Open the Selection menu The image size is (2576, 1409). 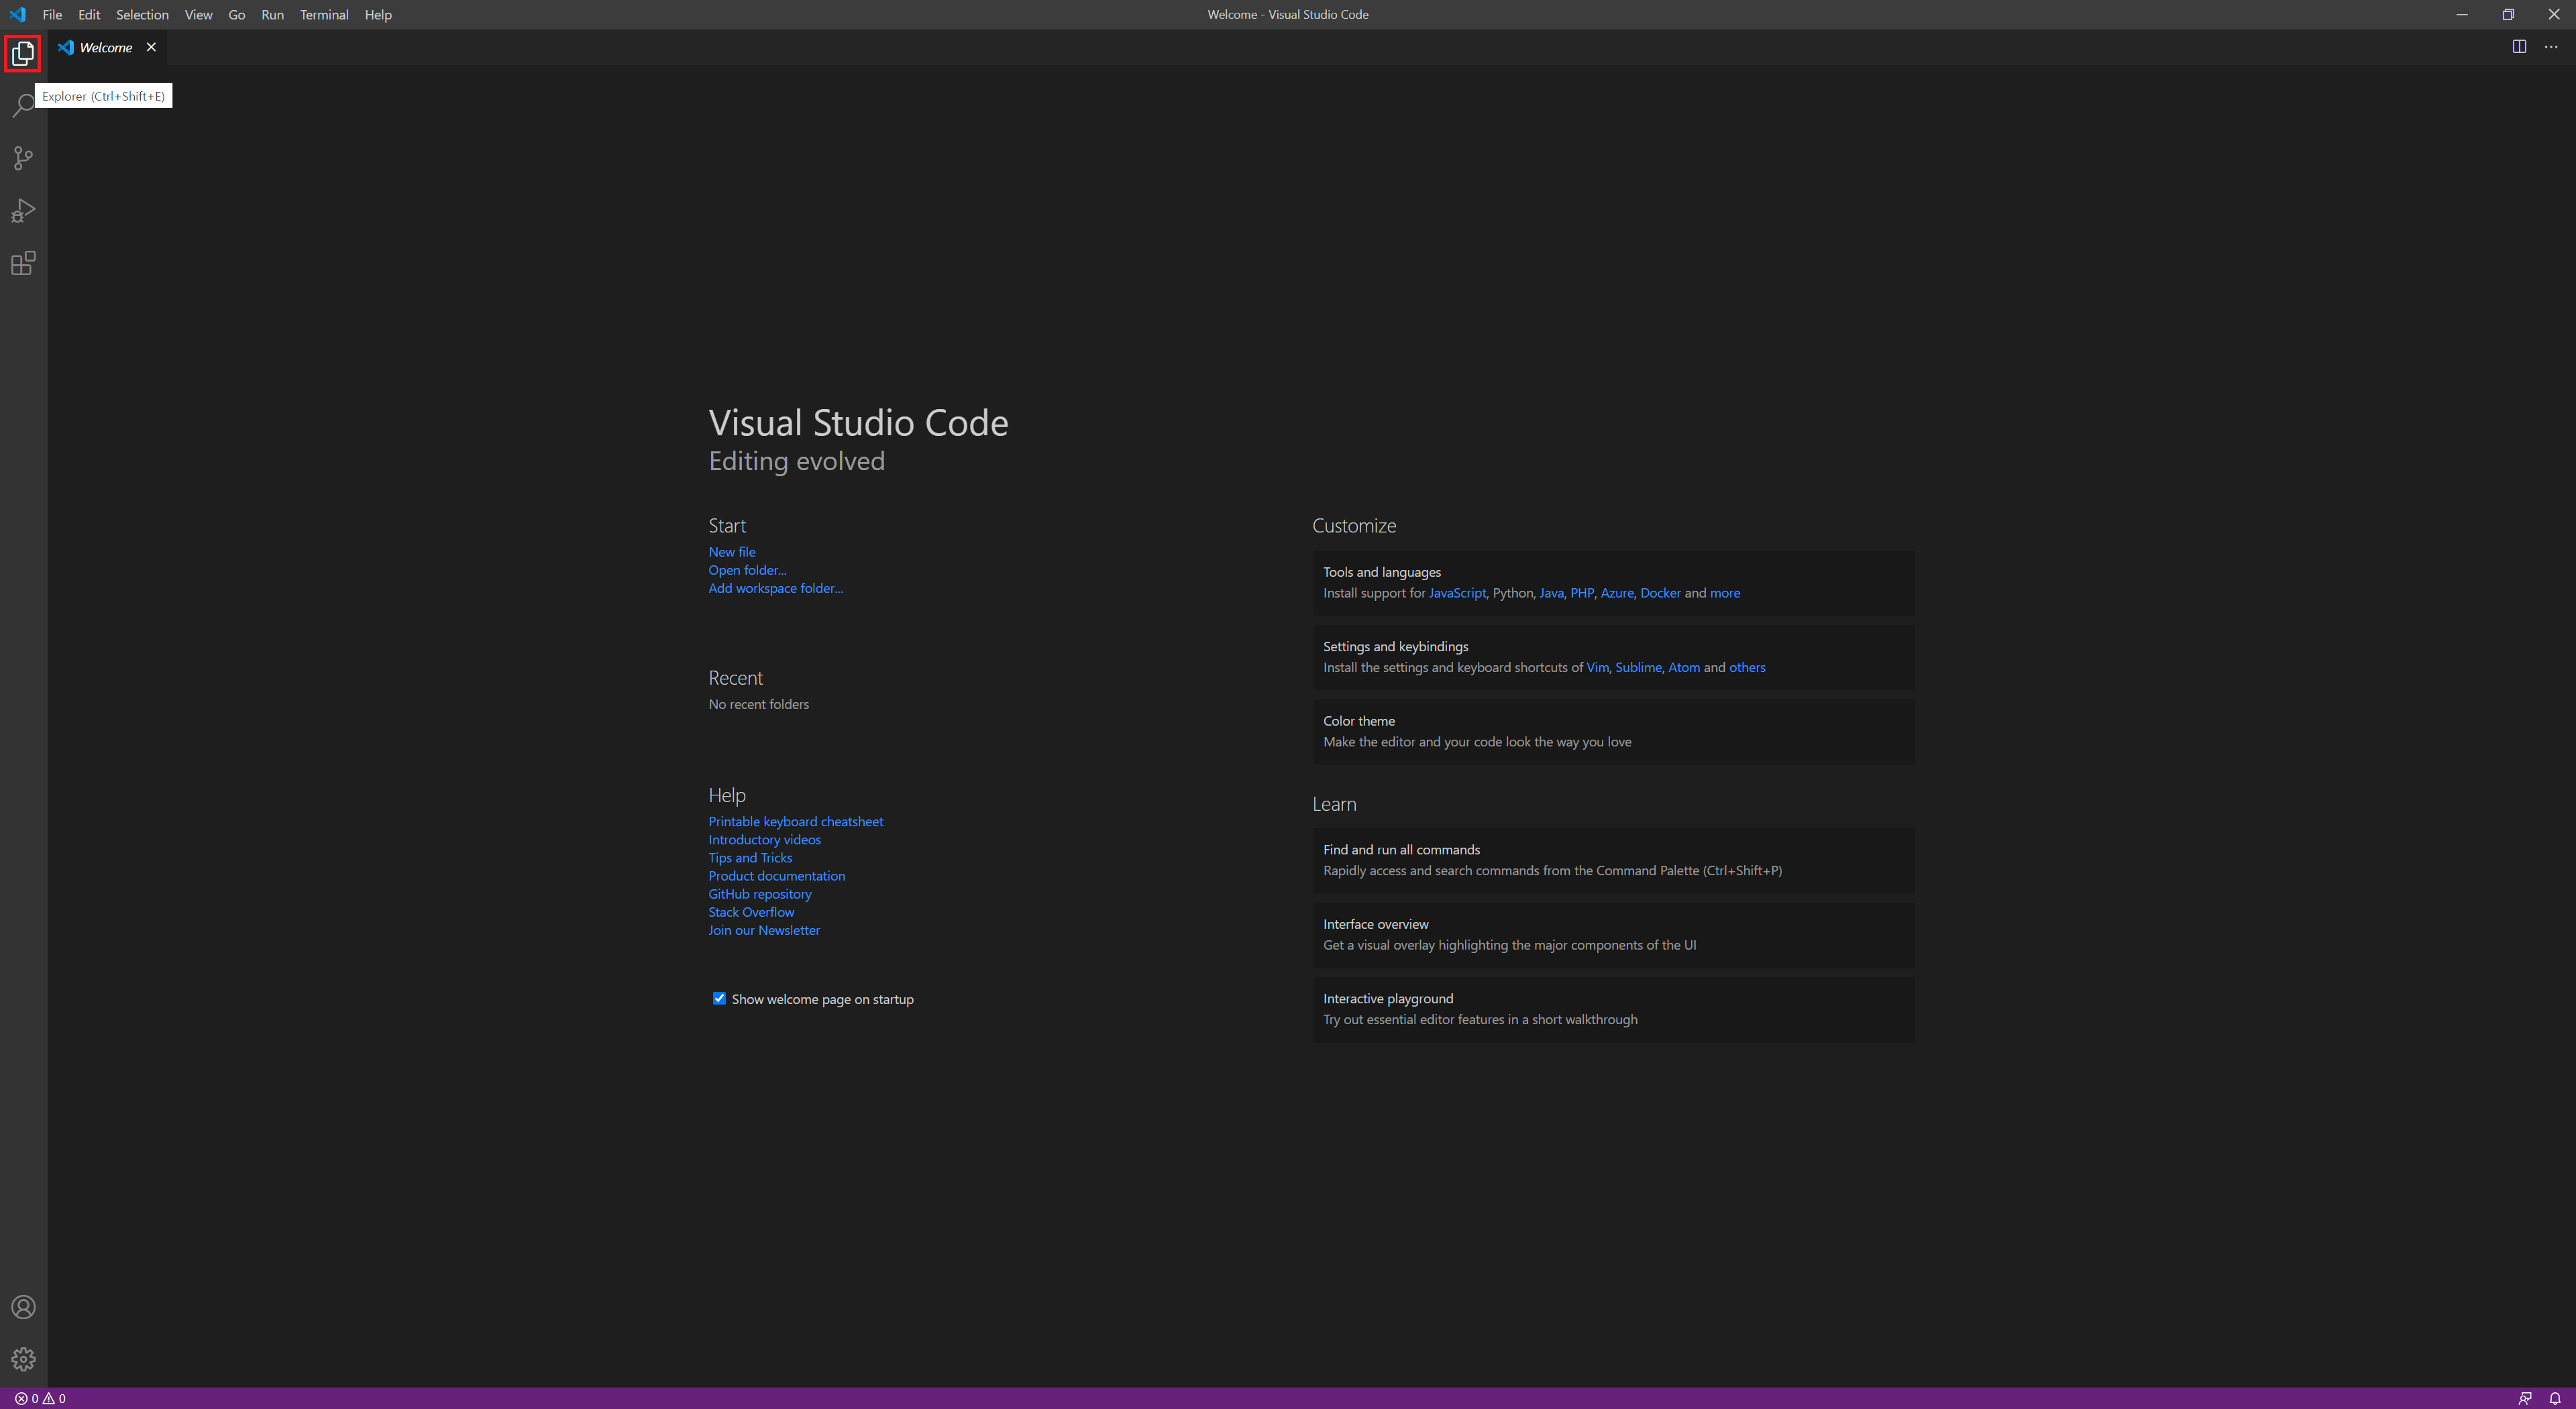142,15
